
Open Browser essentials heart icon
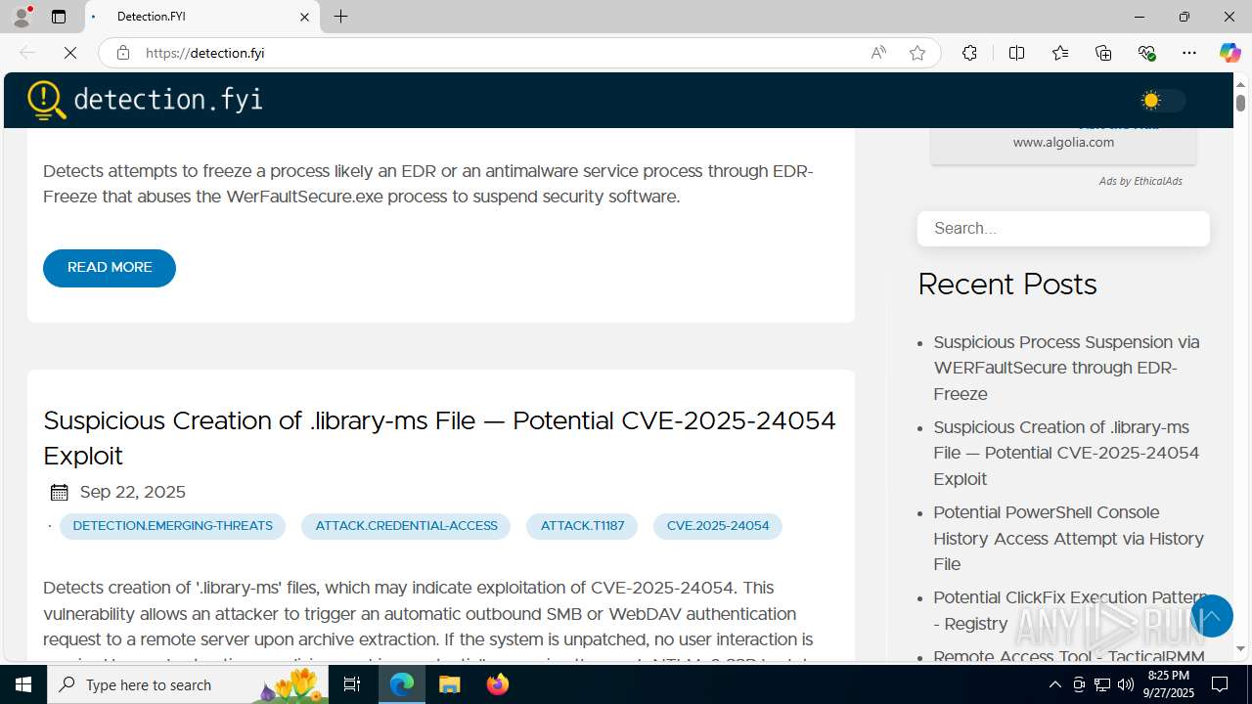pyautogui.click(x=1146, y=53)
